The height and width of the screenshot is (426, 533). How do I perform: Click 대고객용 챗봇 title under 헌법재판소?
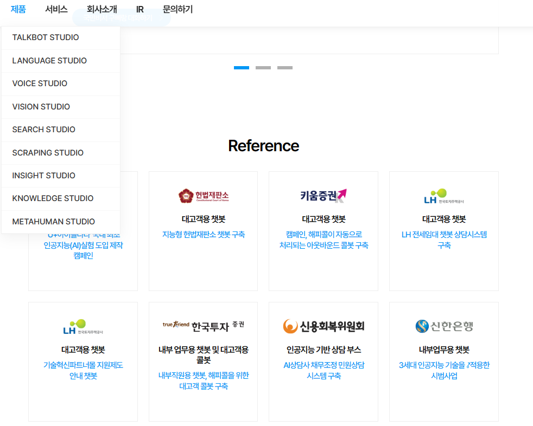(x=204, y=220)
